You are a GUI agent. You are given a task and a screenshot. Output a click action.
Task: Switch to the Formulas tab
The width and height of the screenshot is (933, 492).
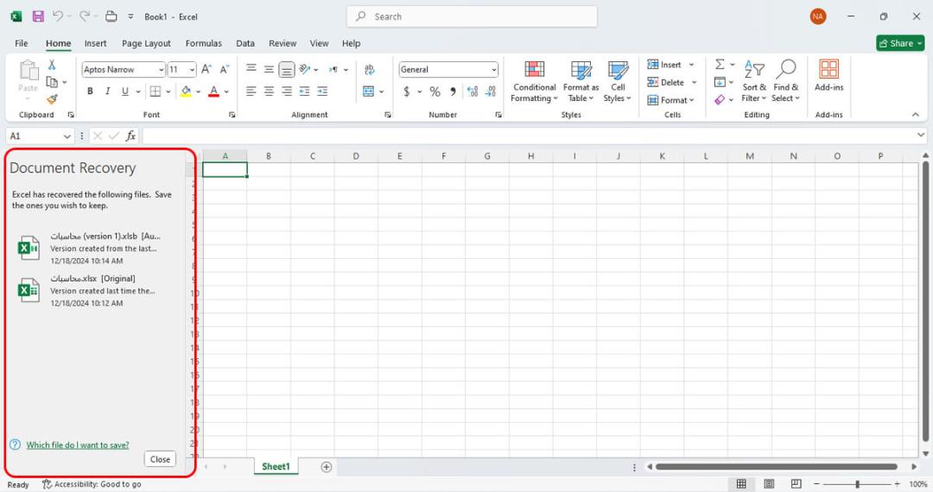click(204, 43)
